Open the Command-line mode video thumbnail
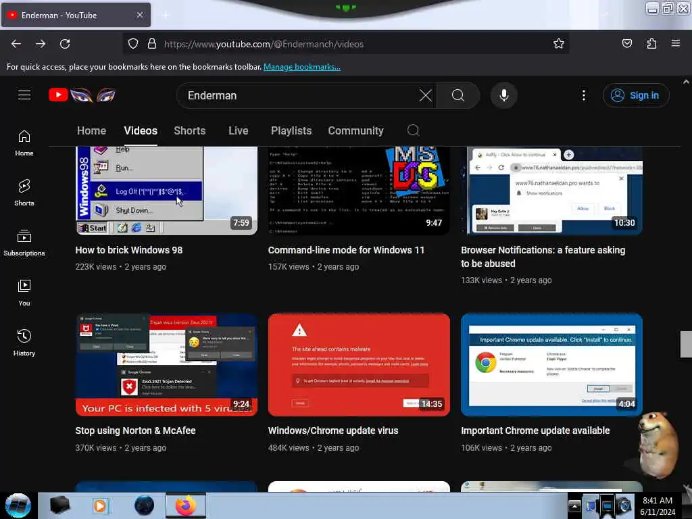 click(x=359, y=191)
